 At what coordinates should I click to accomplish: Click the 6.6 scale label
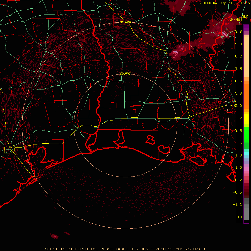click(x=238, y=81)
